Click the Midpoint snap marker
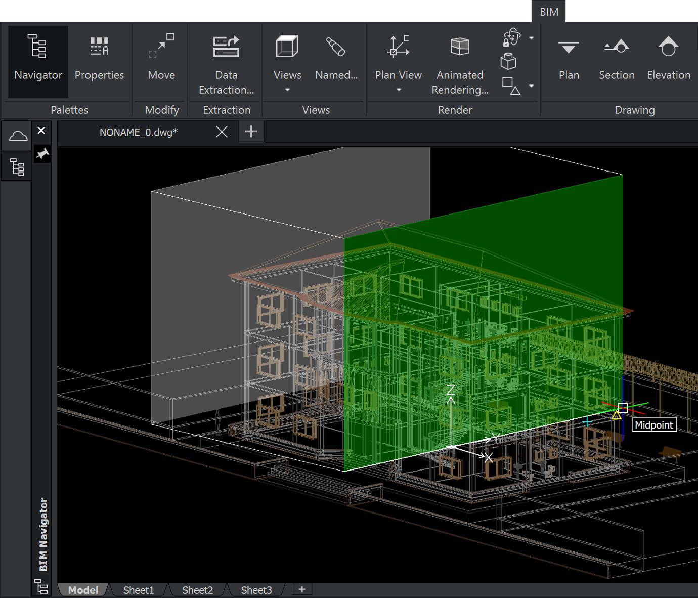 click(616, 415)
